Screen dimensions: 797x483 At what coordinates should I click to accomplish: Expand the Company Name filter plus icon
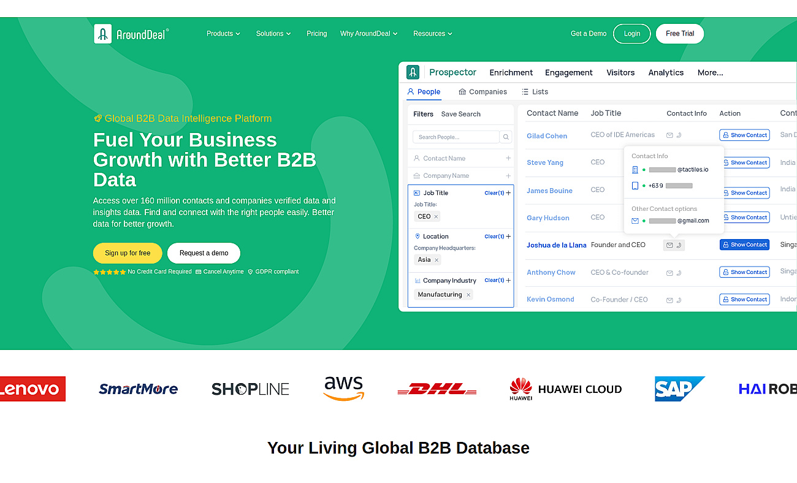[508, 175]
